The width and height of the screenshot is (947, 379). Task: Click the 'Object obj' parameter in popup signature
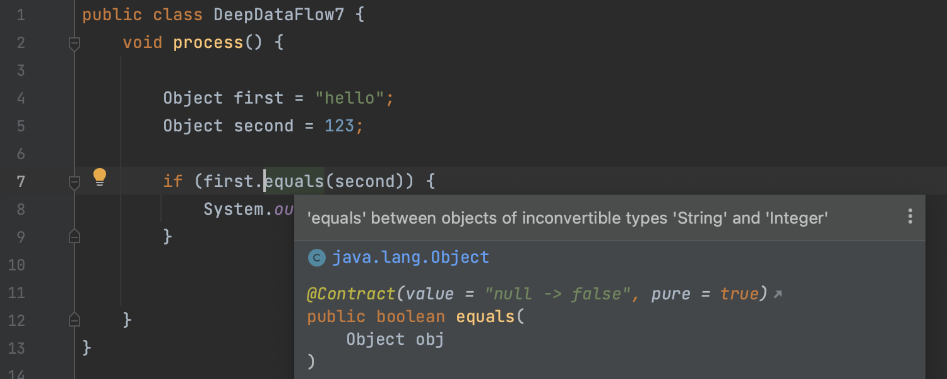[395, 340]
